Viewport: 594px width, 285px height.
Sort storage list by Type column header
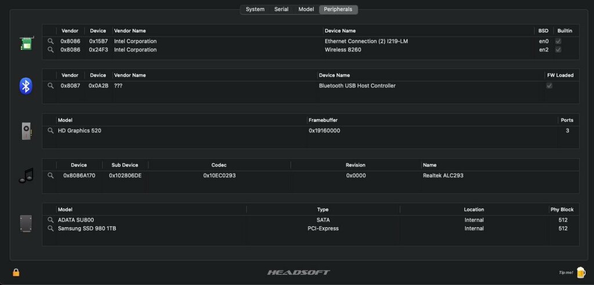323,209
